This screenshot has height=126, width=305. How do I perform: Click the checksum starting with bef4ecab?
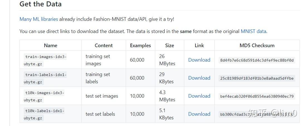click(257, 96)
